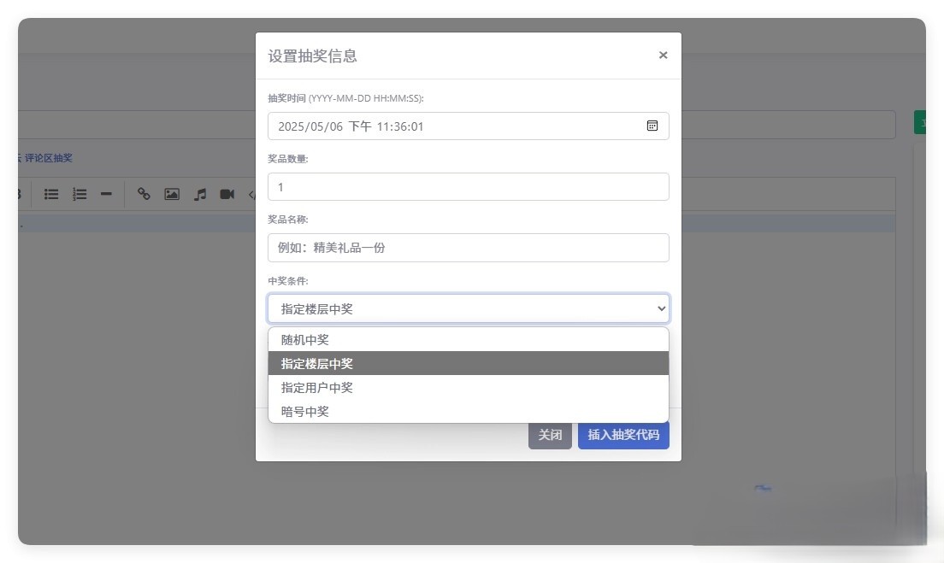Click the insert image toolbar icon
Screen dimensions: 944x563
172,194
